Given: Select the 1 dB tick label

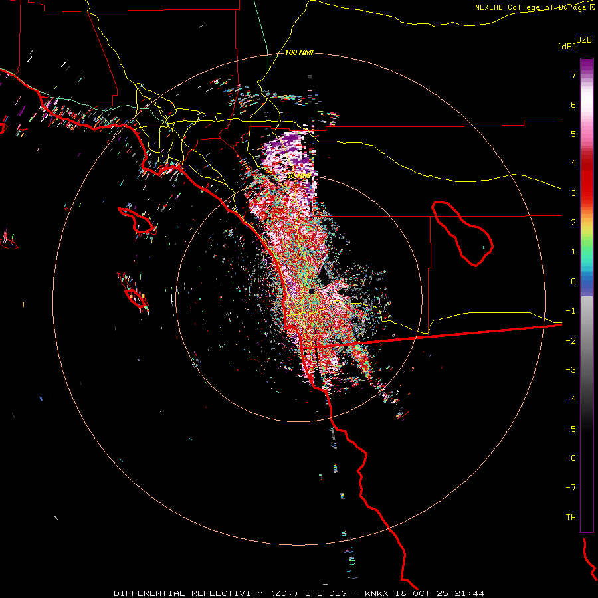Looking at the screenshot, I should coord(573,252).
